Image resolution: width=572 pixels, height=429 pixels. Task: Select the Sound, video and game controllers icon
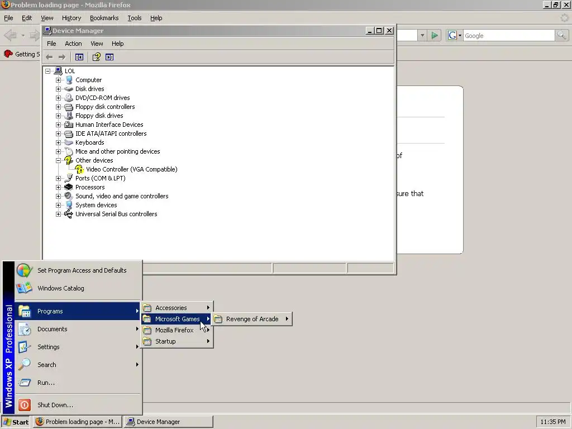point(69,196)
